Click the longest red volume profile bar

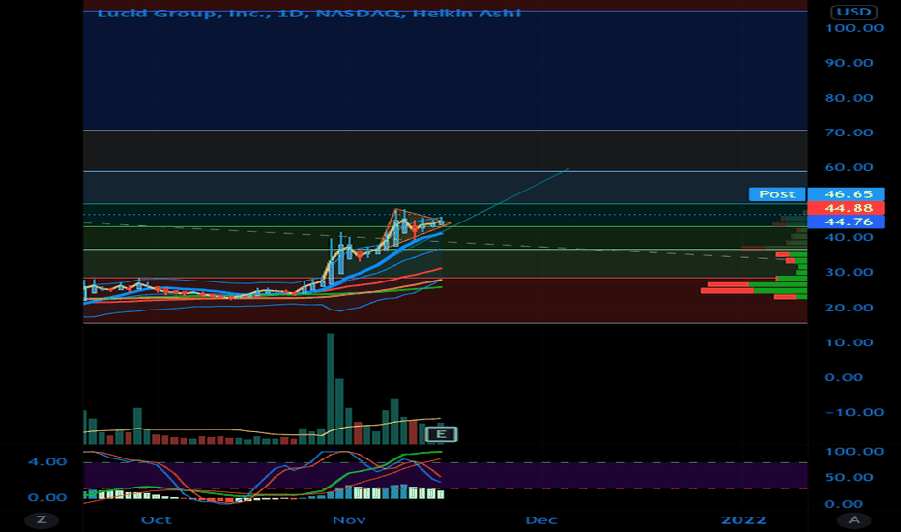(727, 291)
